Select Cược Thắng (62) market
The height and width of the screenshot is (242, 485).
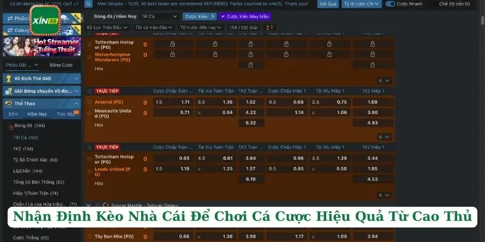(31, 237)
